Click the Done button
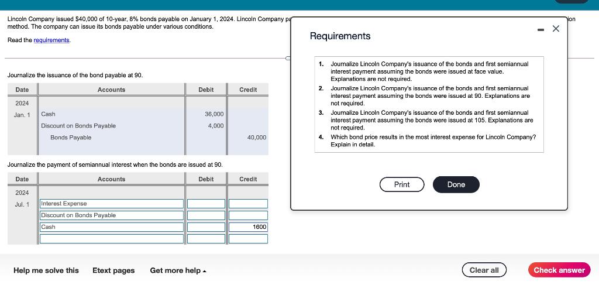 [x=456, y=184]
